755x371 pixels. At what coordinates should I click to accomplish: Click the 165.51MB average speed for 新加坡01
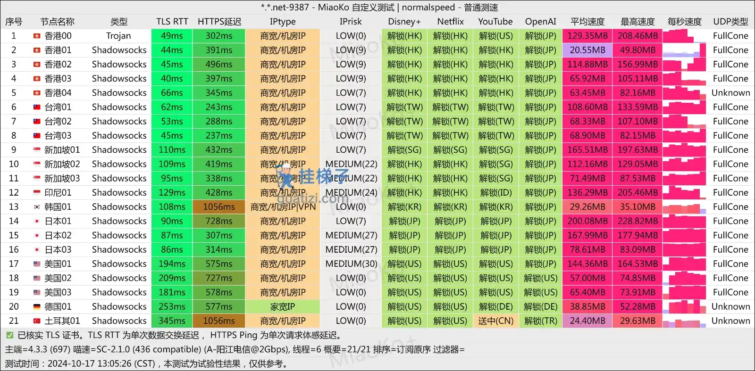tap(587, 150)
